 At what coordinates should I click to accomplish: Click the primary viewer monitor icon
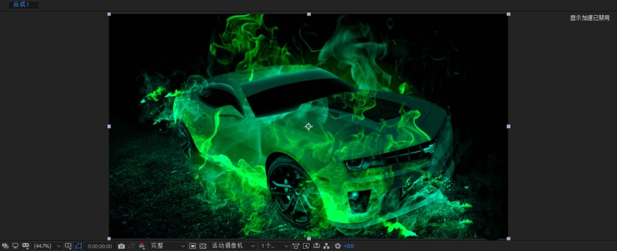15,245
